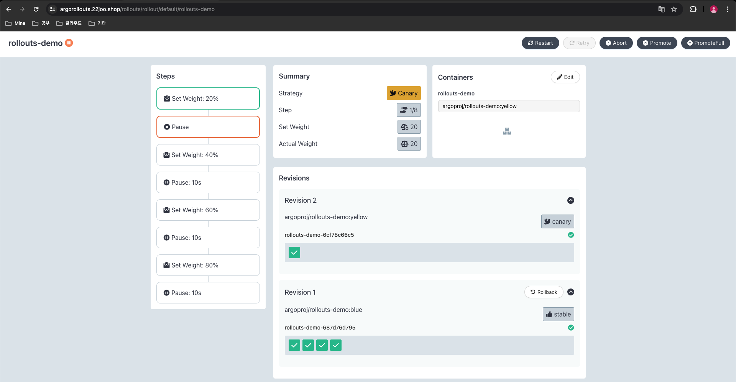The height and width of the screenshot is (382, 736).
Task: Click the Set Weight 20 scale badge
Action: (x=409, y=127)
